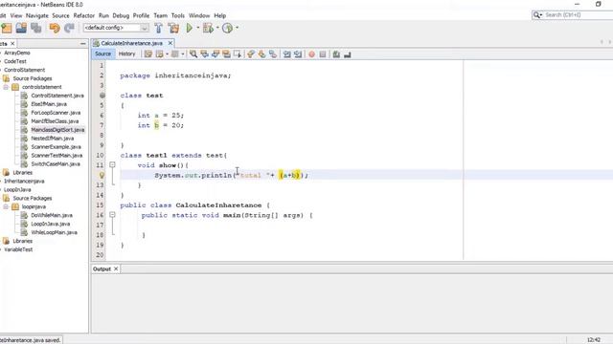The height and width of the screenshot is (344, 613).
Task: Click the grey Redo arrow
Action: [x=69, y=28]
